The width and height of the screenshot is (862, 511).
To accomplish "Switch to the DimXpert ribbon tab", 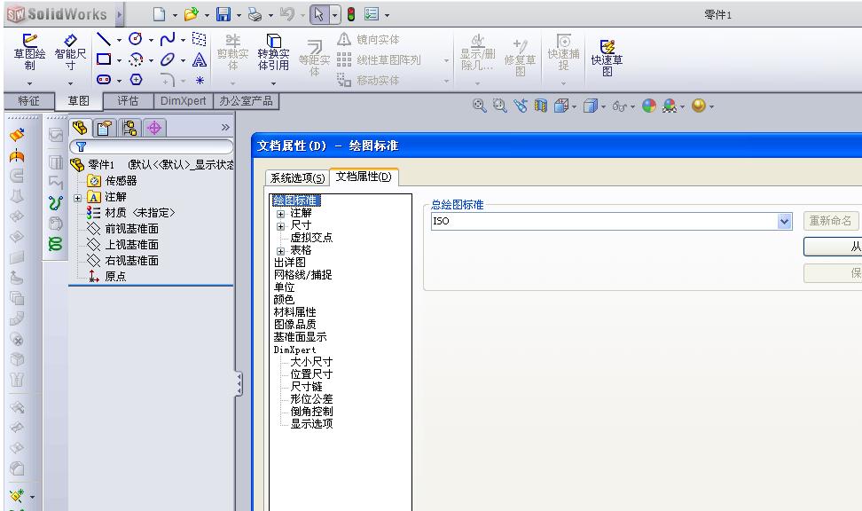I will point(183,101).
